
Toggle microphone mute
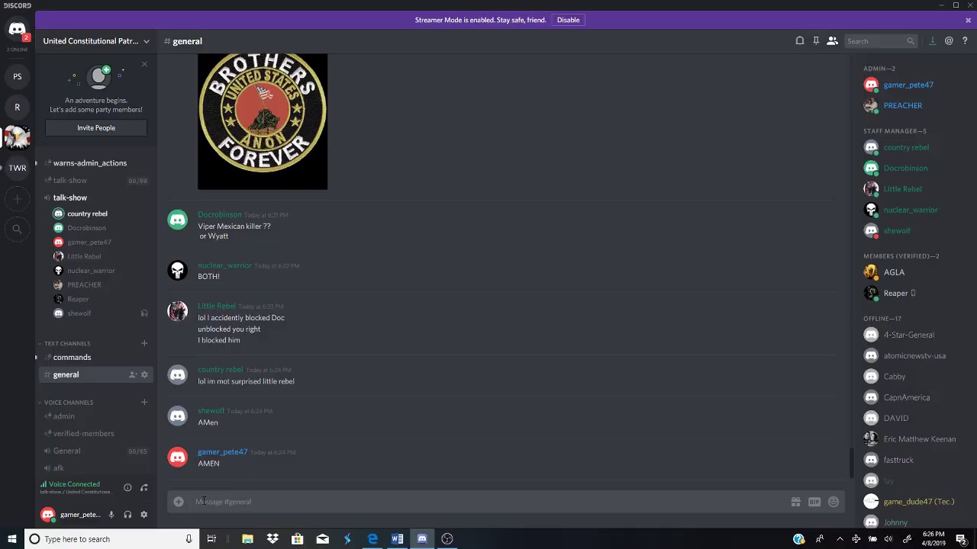[x=111, y=515]
